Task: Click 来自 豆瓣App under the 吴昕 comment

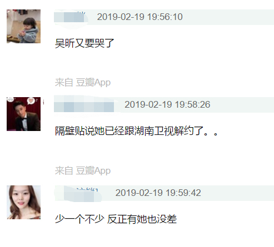Action: pyautogui.click(x=83, y=83)
